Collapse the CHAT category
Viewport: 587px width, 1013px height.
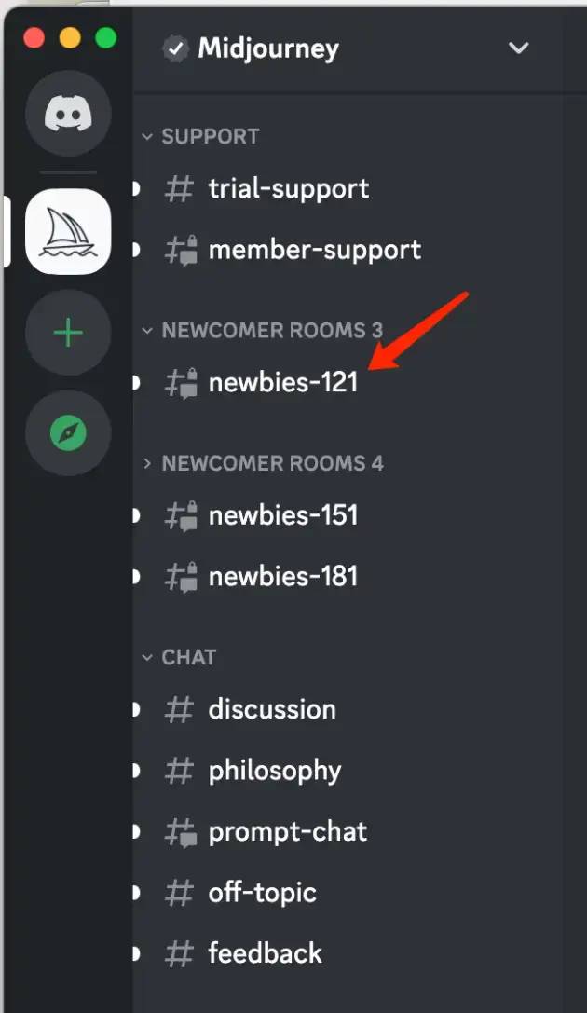[179, 657]
